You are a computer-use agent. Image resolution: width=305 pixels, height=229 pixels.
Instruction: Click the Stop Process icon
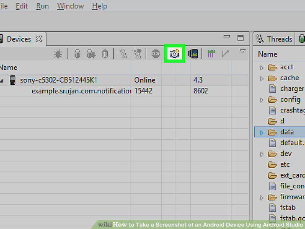(x=155, y=54)
